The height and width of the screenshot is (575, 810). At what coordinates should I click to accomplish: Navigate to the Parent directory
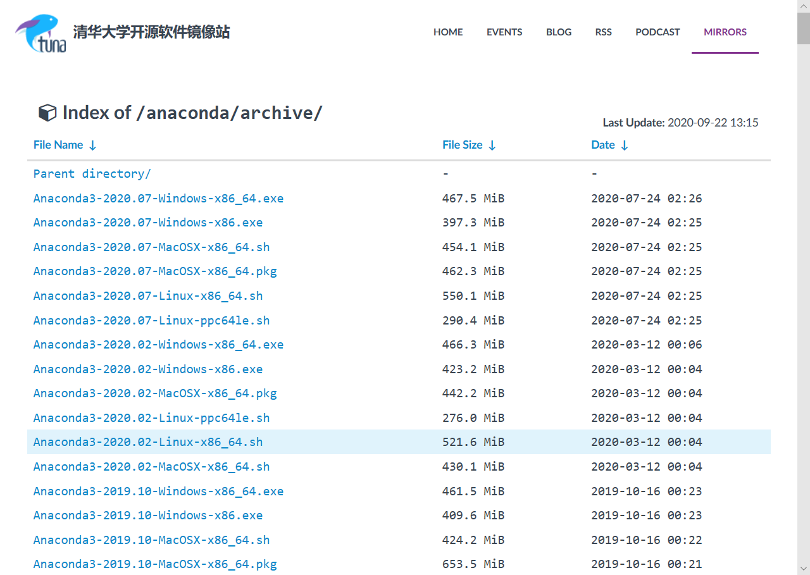92,173
